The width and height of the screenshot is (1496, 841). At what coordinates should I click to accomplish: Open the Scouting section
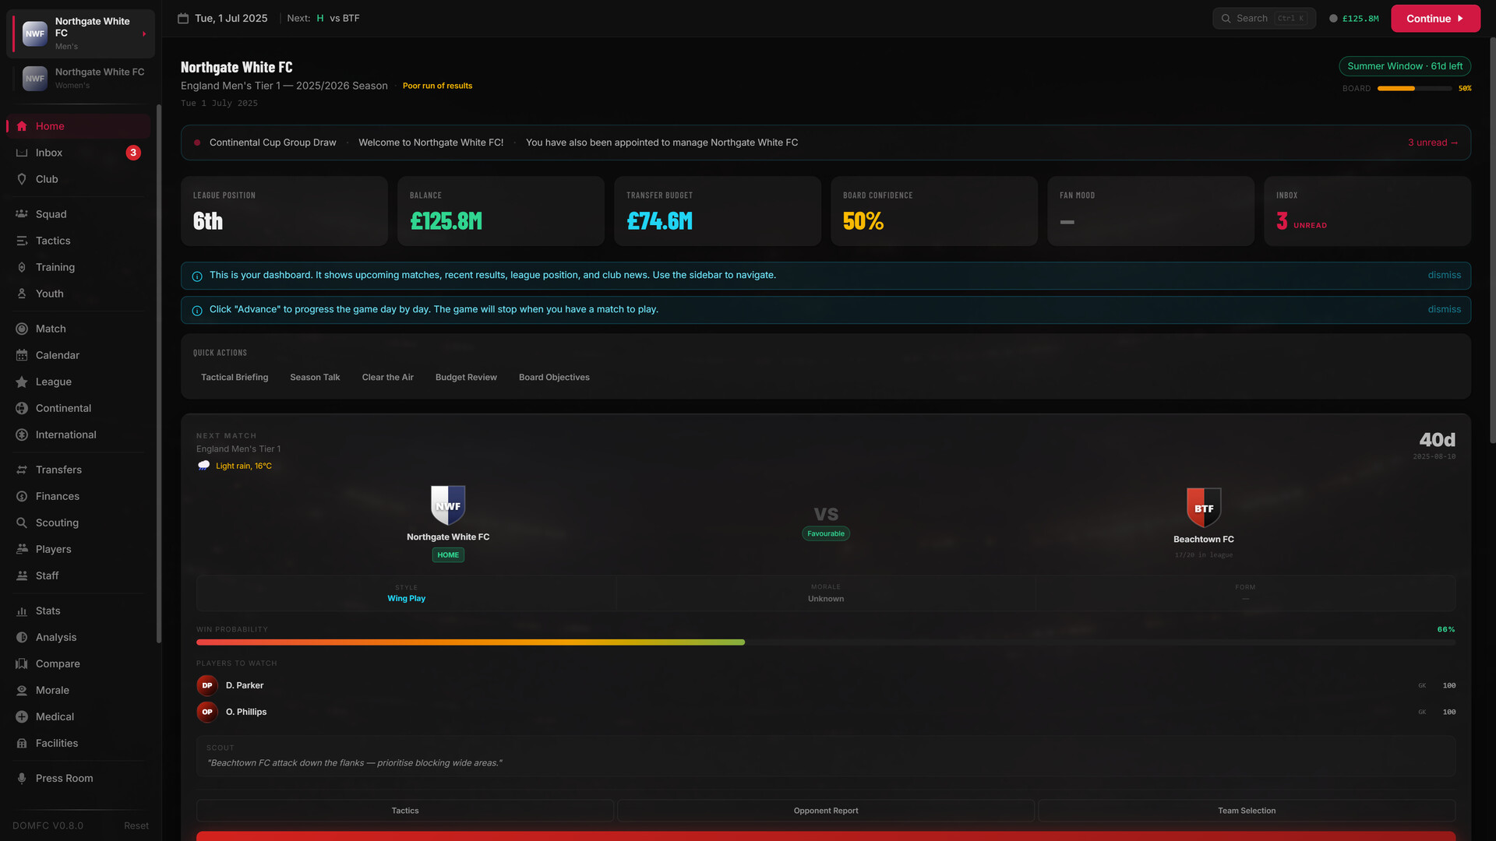(x=56, y=523)
